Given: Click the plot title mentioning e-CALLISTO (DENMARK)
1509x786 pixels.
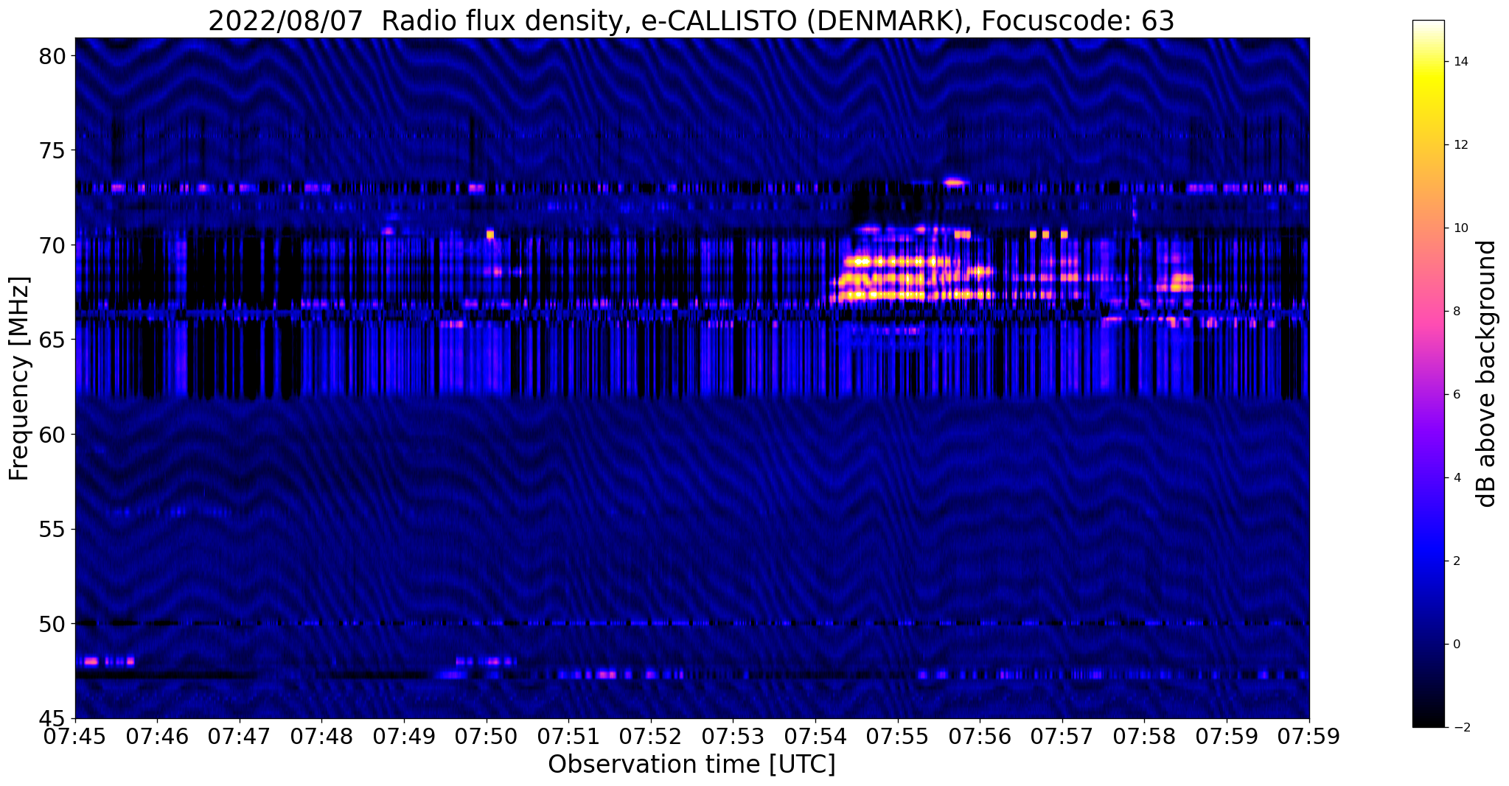Looking at the screenshot, I should click(x=691, y=21).
